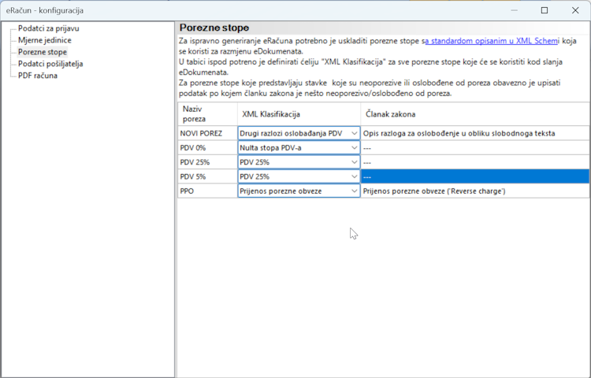The width and height of the screenshot is (591, 378).
Task: Open the 'Mjerne jedinice' tree item
Action: [45, 40]
